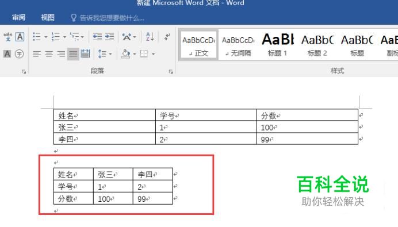Open the multilevel list dropdown arrow
Screen dimensions: 398x227
82,37
